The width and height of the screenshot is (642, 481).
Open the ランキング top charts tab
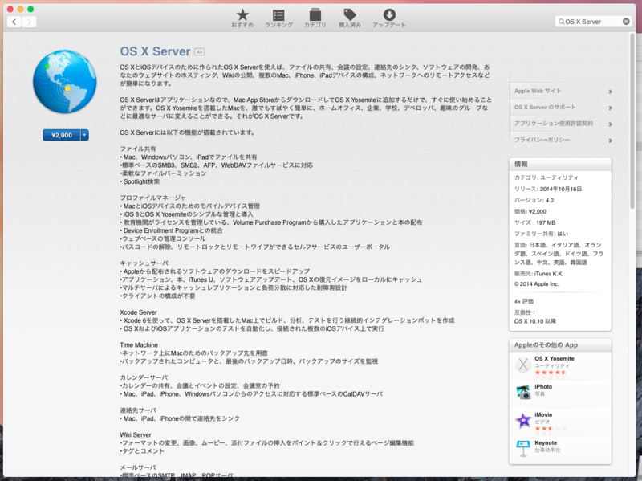click(278, 18)
